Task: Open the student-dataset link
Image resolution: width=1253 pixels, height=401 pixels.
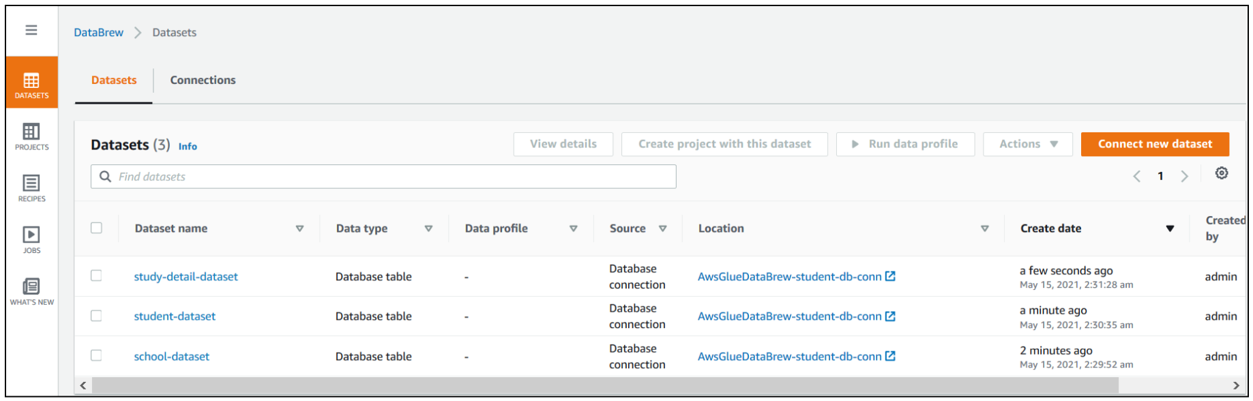Action: (175, 316)
